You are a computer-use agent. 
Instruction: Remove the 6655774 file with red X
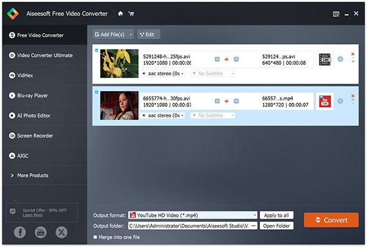click(x=353, y=96)
